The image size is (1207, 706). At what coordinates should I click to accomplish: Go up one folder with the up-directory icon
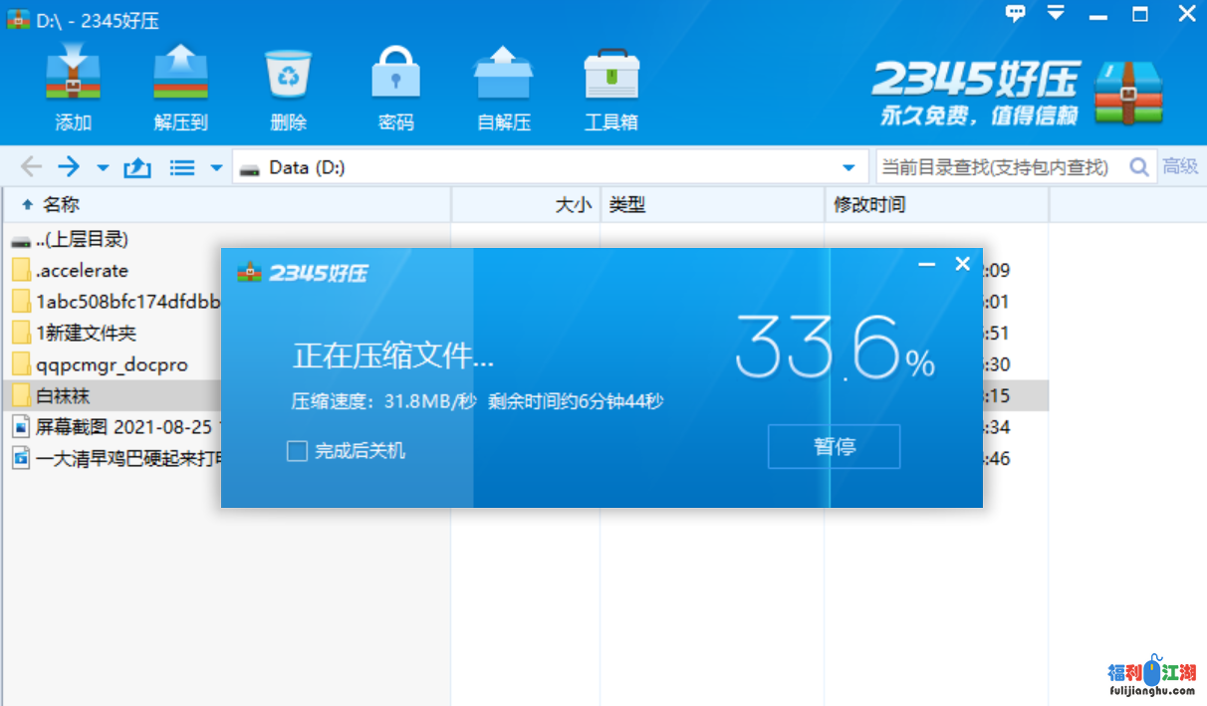point(136,167)
